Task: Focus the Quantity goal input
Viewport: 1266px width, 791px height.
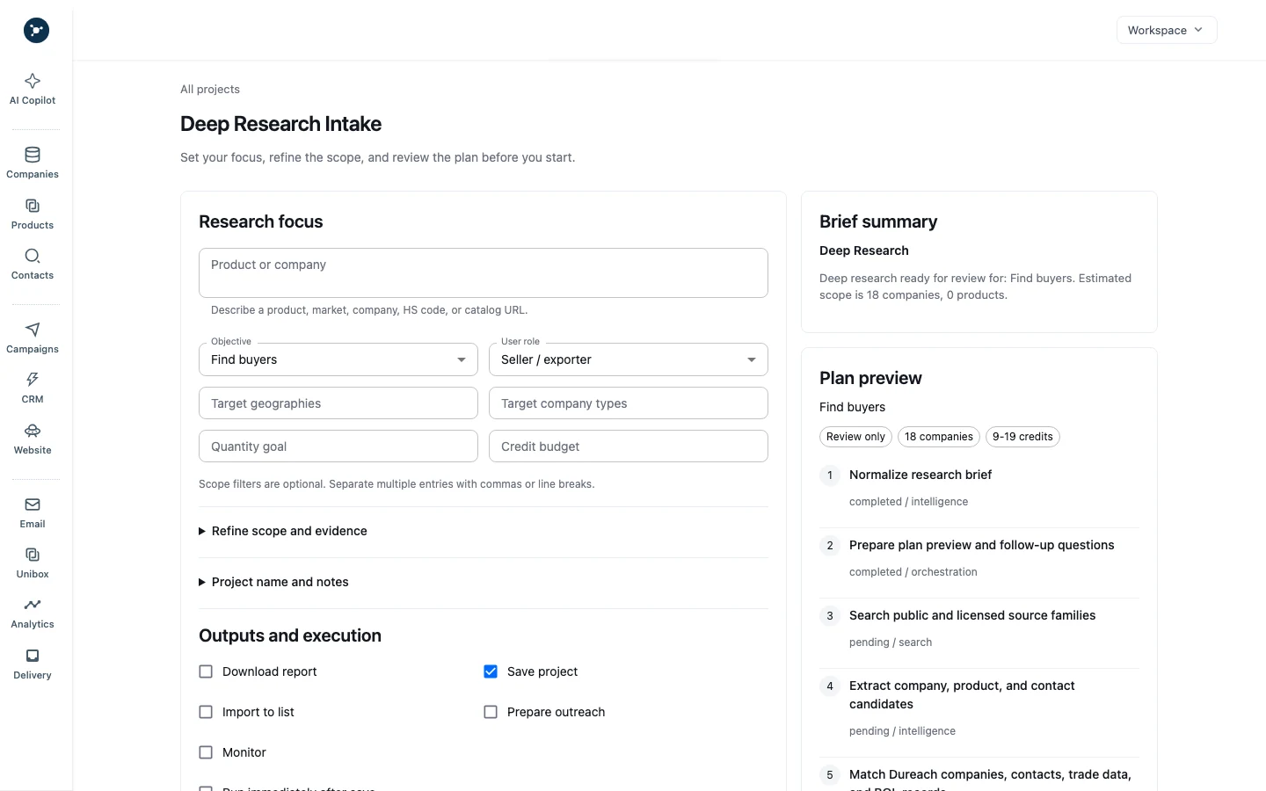Action: tap(338, 446)
